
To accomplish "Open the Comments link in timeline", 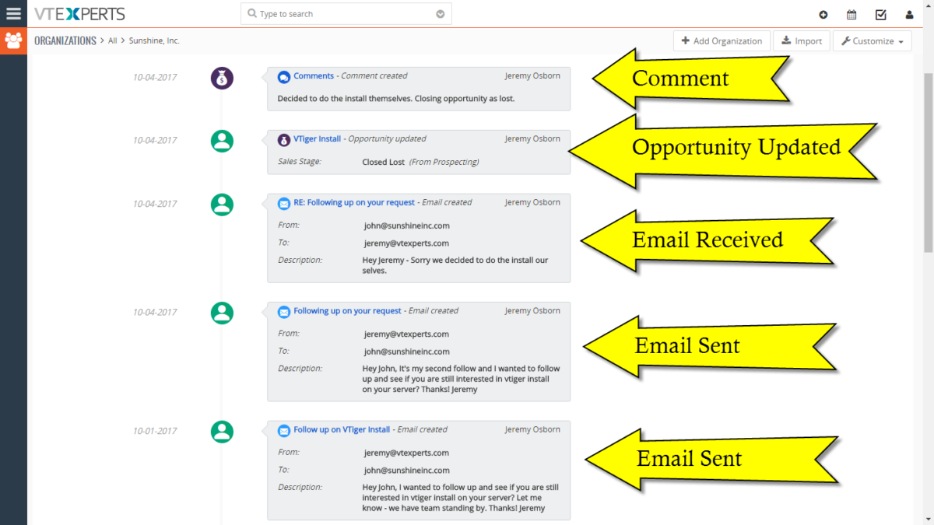I will tap(314, 76).
